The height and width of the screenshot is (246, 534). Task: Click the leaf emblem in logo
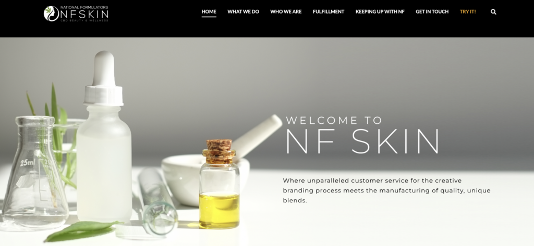click(51, 14)
